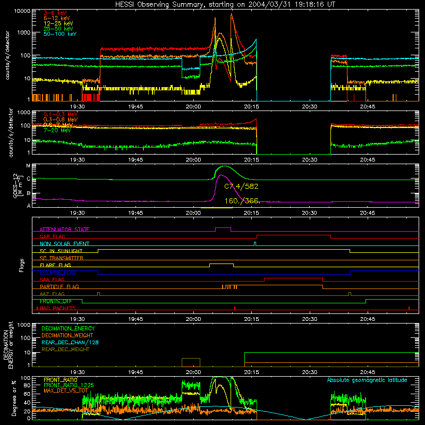Viewport: 425px width, 425px height.
Task: Select the FRONTS_OFF label
Action: pos(56,301)
